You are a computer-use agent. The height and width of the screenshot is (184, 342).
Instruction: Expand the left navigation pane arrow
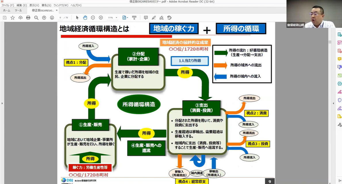[2, 103]
